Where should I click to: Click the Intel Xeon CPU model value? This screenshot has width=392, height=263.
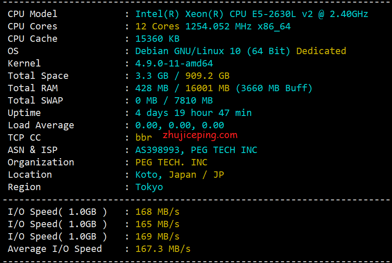(252, 14)
